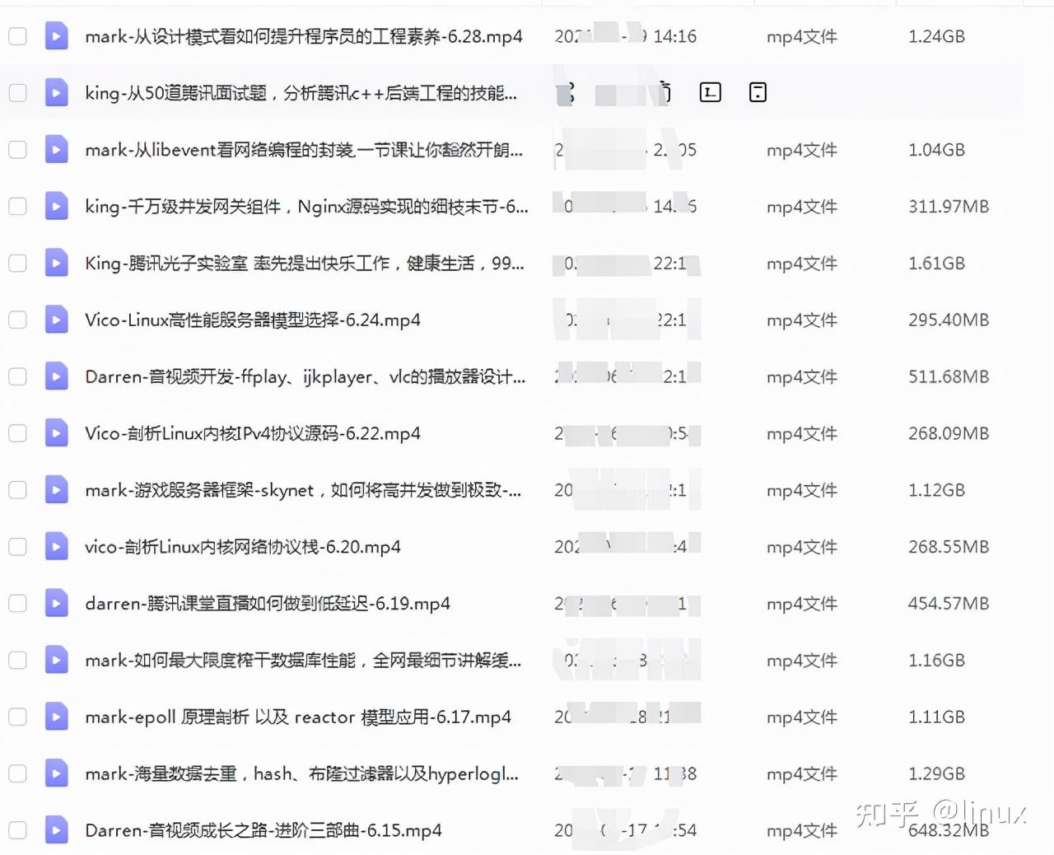1054x855 pixels.
Task: Click the size value 311.97MB
Action: point(949,207)
